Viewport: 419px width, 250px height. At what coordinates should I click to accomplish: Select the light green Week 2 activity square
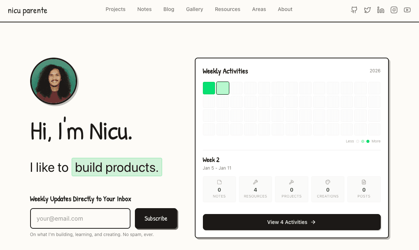click(x=223, y=88)
